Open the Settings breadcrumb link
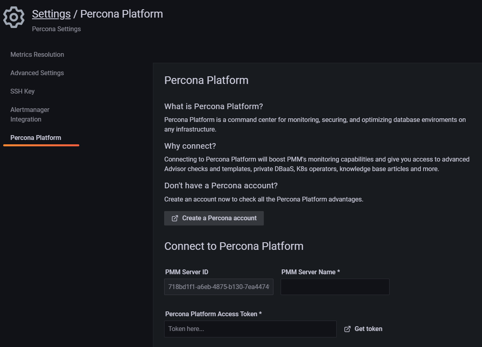This screenshot has height=347, width=482. (x=51, y=14)
